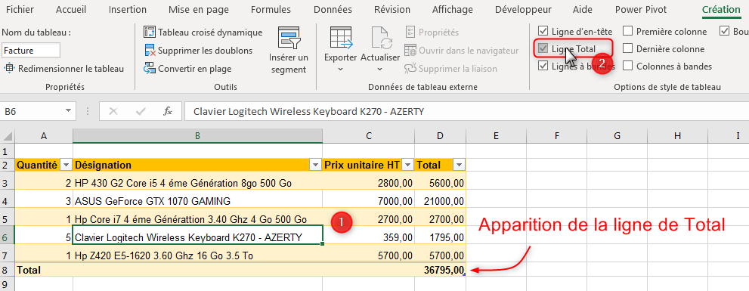The height and width of the screenshot is (291, 749).
Task: Switch to the Données tab
Action: pos(333,10)
